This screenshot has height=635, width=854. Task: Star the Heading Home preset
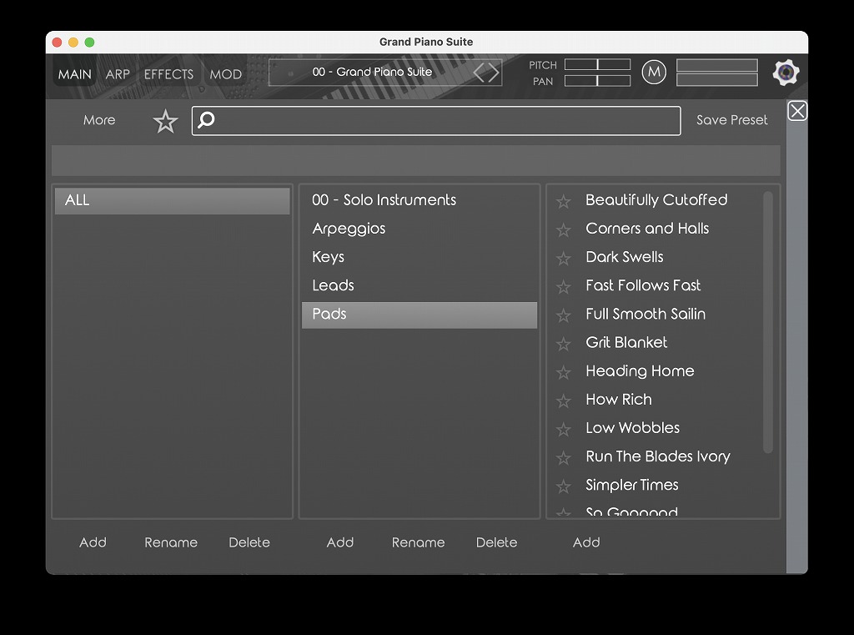(564, 372)
